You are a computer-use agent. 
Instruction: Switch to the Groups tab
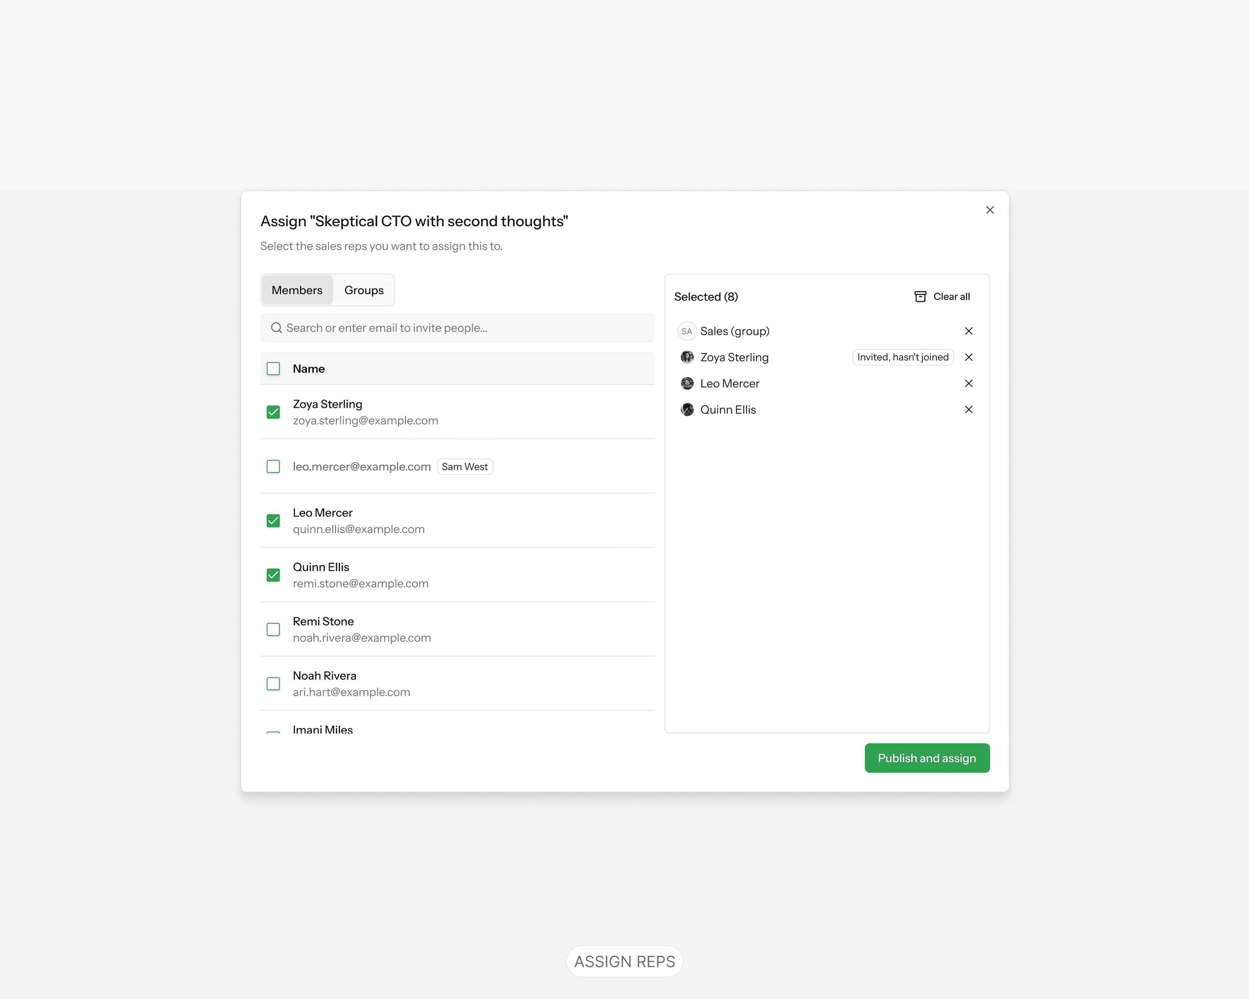[x=364, y=290]
